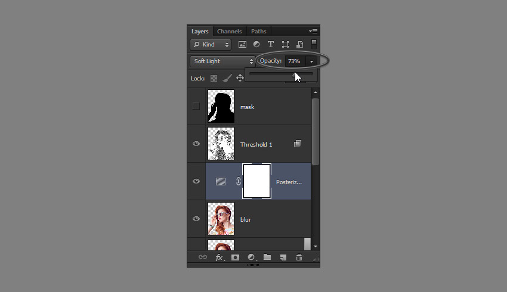Click the layers list scrollbar thumb

point(316,132)
